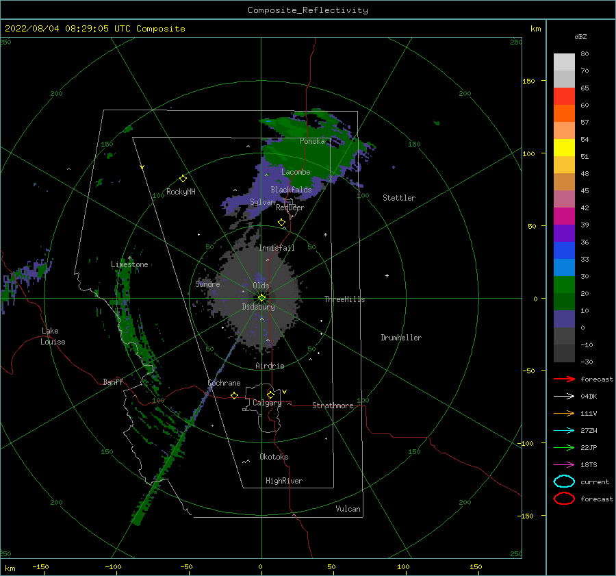Pick the purple 36 dBZ swatch
The width and height of the screenshot is (616, 576).
[564, 233]
